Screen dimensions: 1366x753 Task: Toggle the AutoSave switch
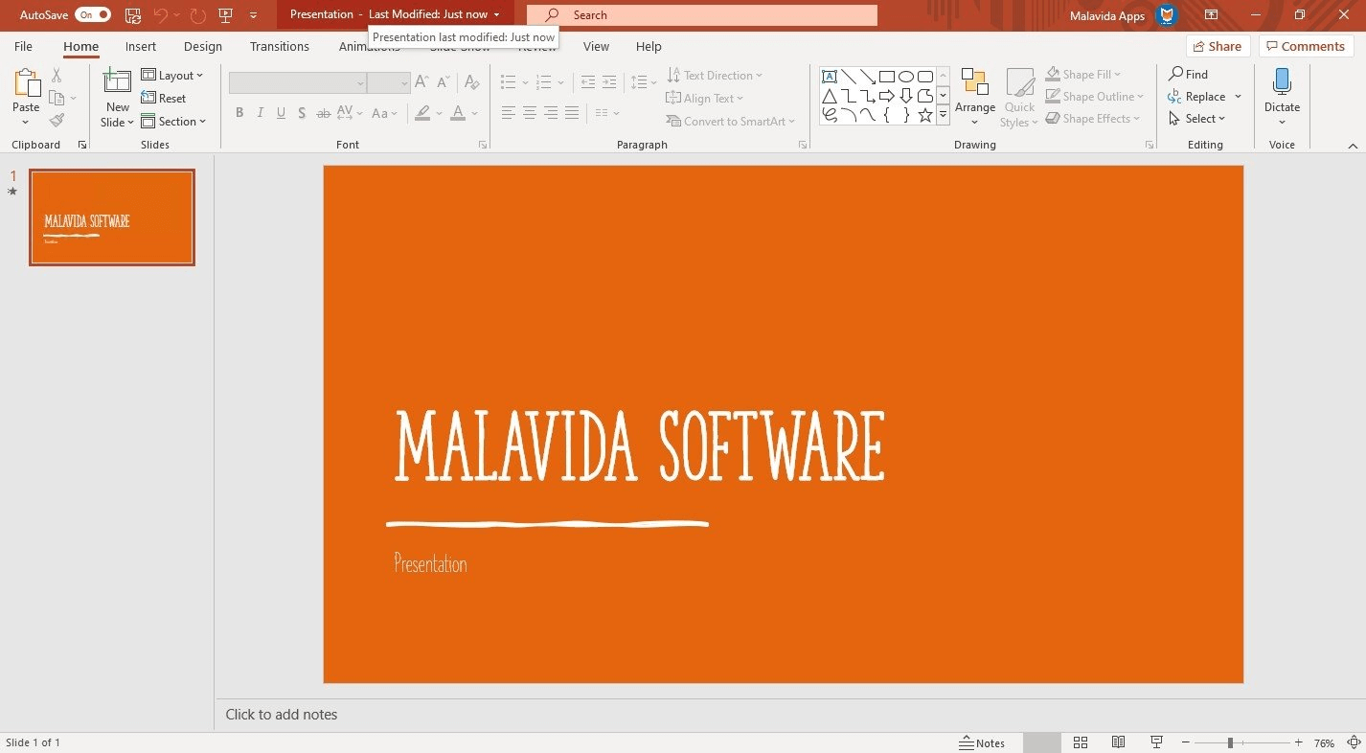coord(93,14)
